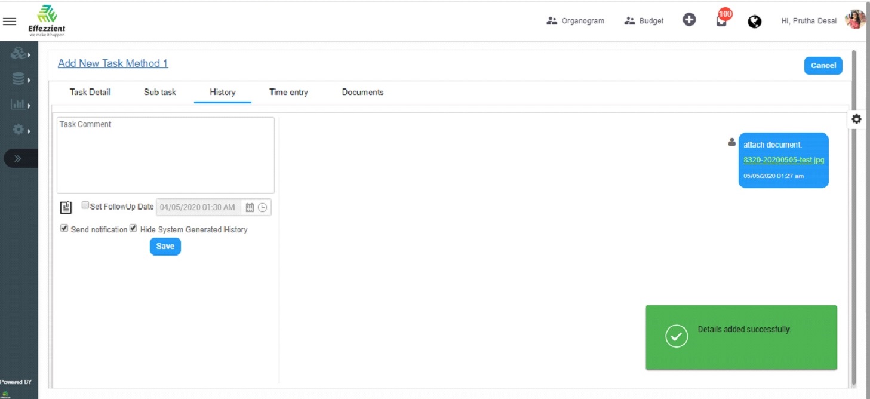870x399 pixels.
Task: Uncheck the Send notification checkbox
Action: (64, 228)
